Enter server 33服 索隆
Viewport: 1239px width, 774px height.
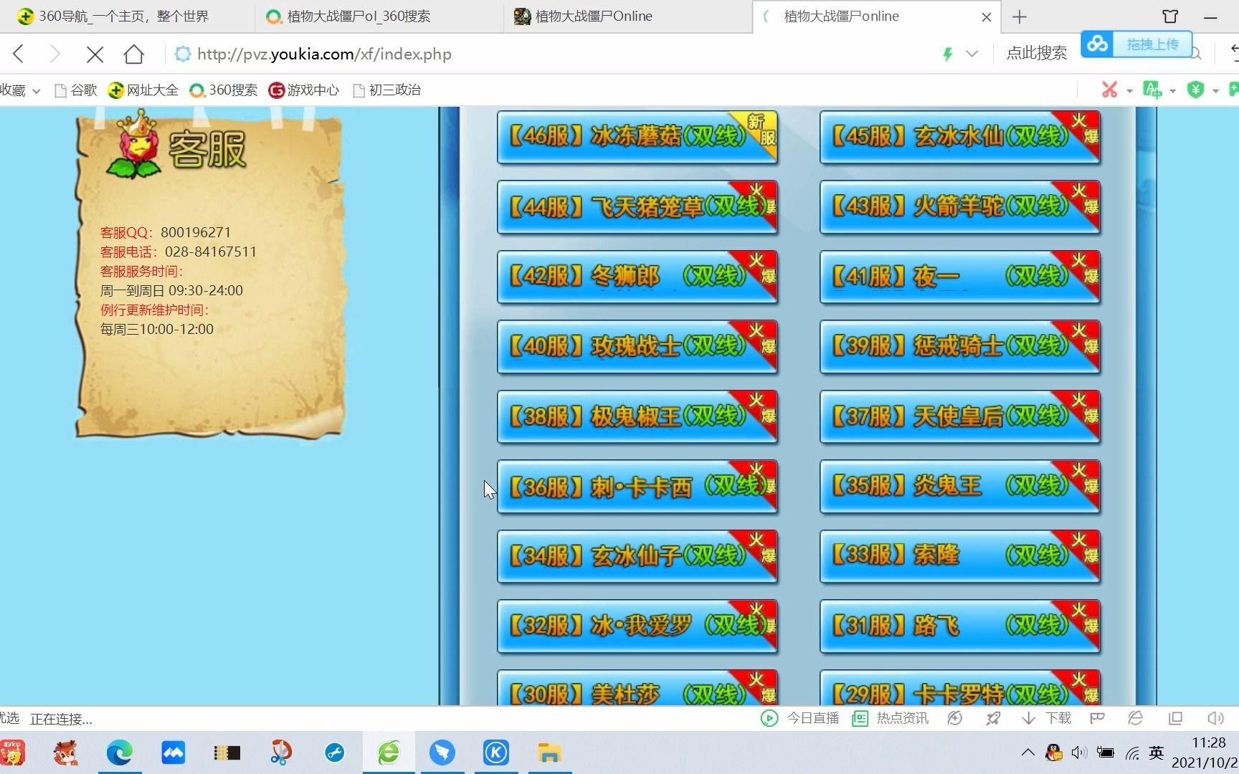coord(960,556)
